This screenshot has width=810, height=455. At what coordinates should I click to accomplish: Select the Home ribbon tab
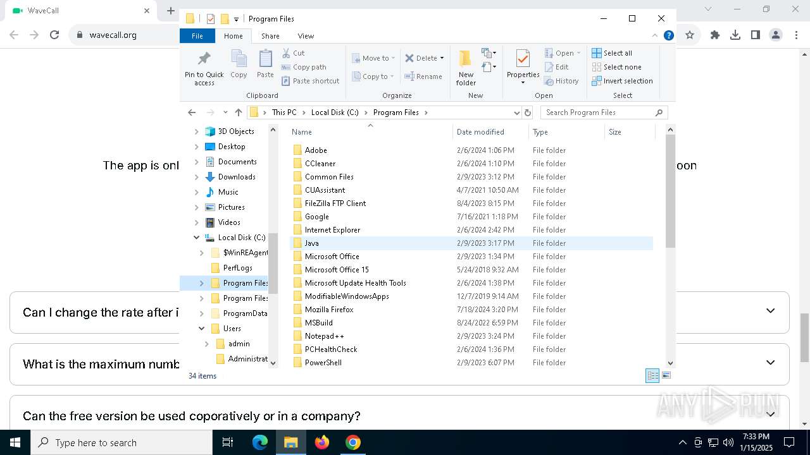[233, 36]
